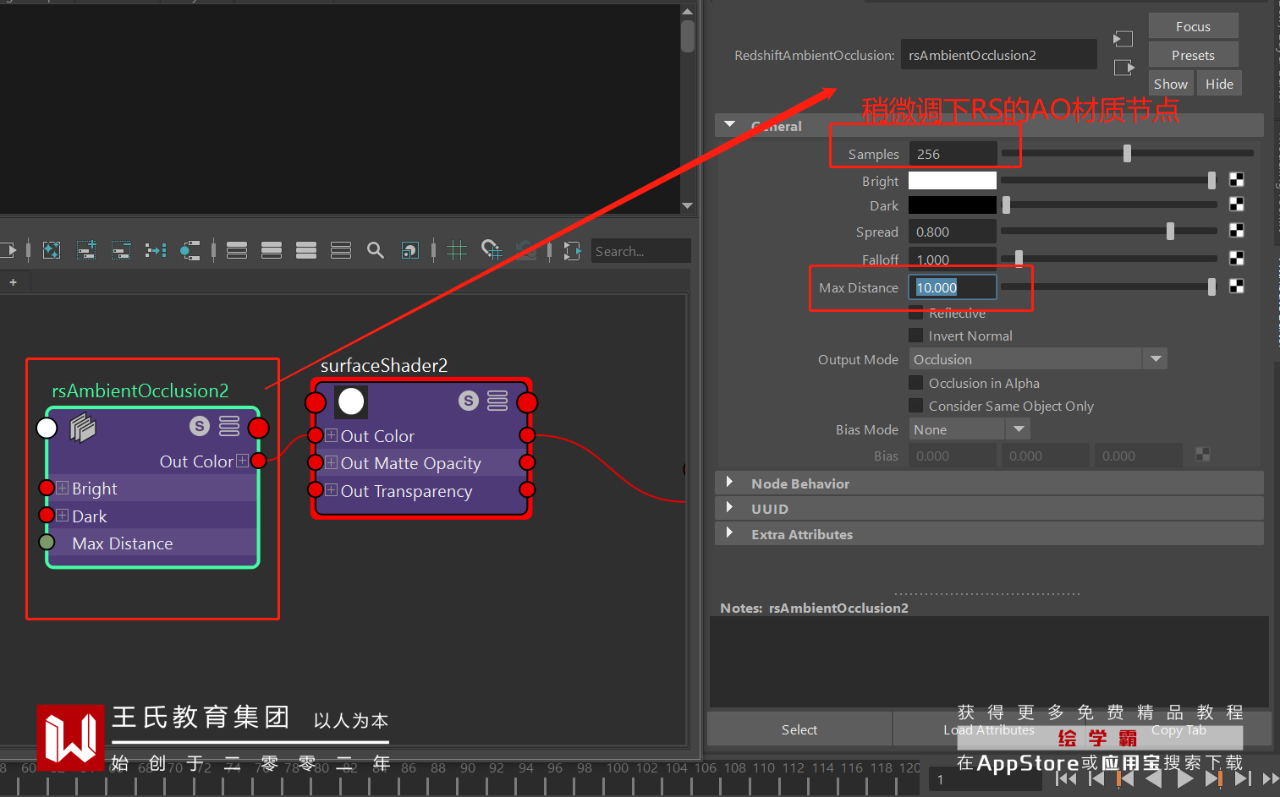Screen dimensions: 1280x797
Task: Expand the UUID section
Action: pos(729,508)
